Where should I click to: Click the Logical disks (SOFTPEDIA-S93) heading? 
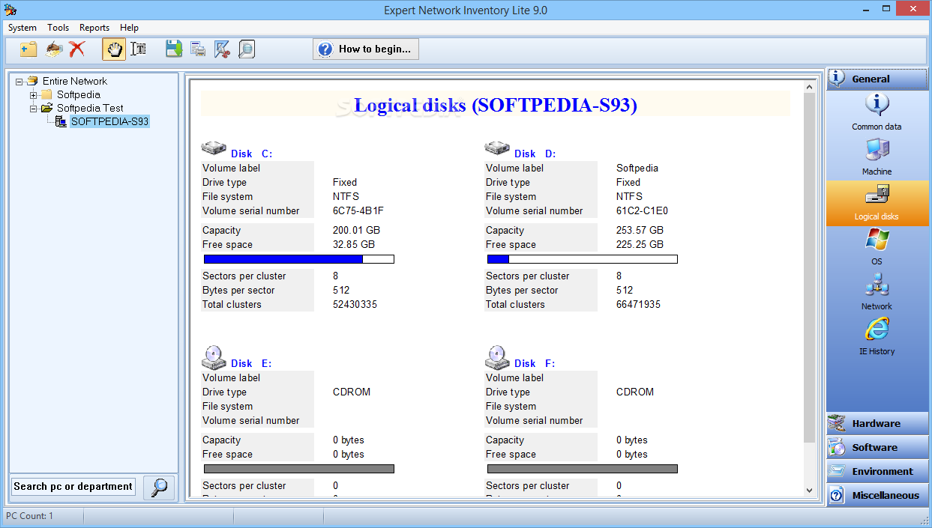pyautogui.click(x=496, y=105)
